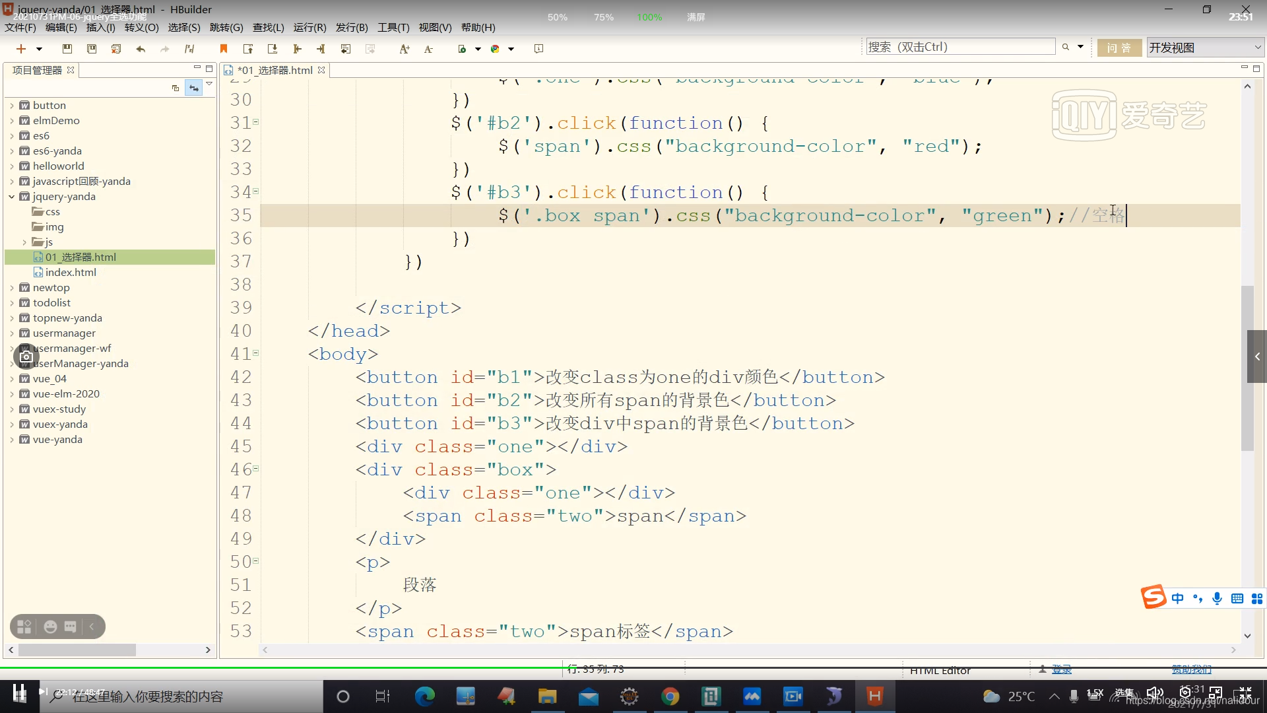This screenshot has width=1267, height=713.
Task: Open the 开发视图 view dropdown
Action: 1205,48
